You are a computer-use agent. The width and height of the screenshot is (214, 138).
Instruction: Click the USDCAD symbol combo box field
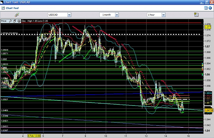click(58, 15)
